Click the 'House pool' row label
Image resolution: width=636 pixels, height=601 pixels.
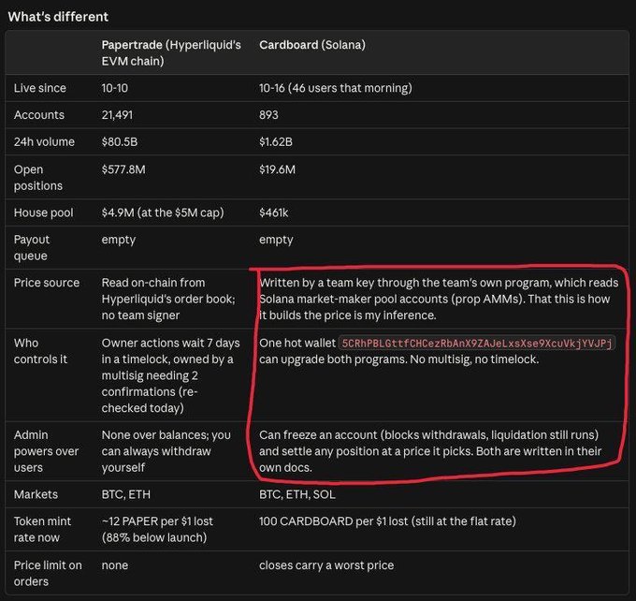click(43, 213)
